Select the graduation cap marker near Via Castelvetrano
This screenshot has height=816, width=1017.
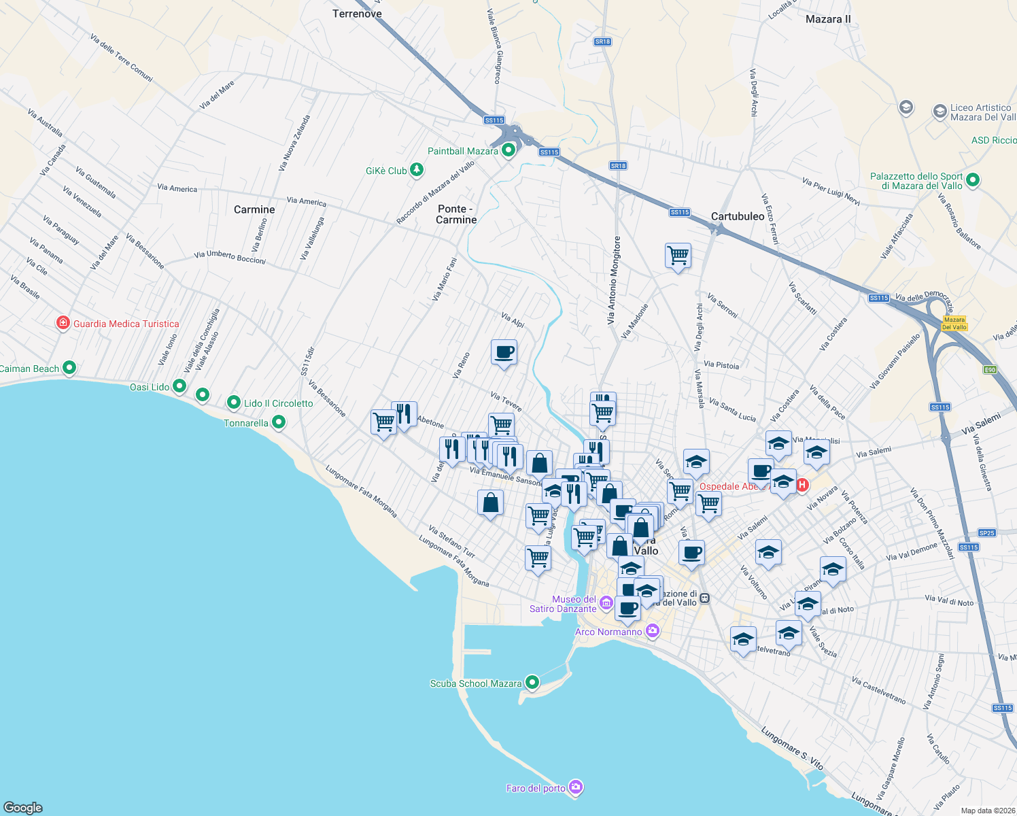743,640
